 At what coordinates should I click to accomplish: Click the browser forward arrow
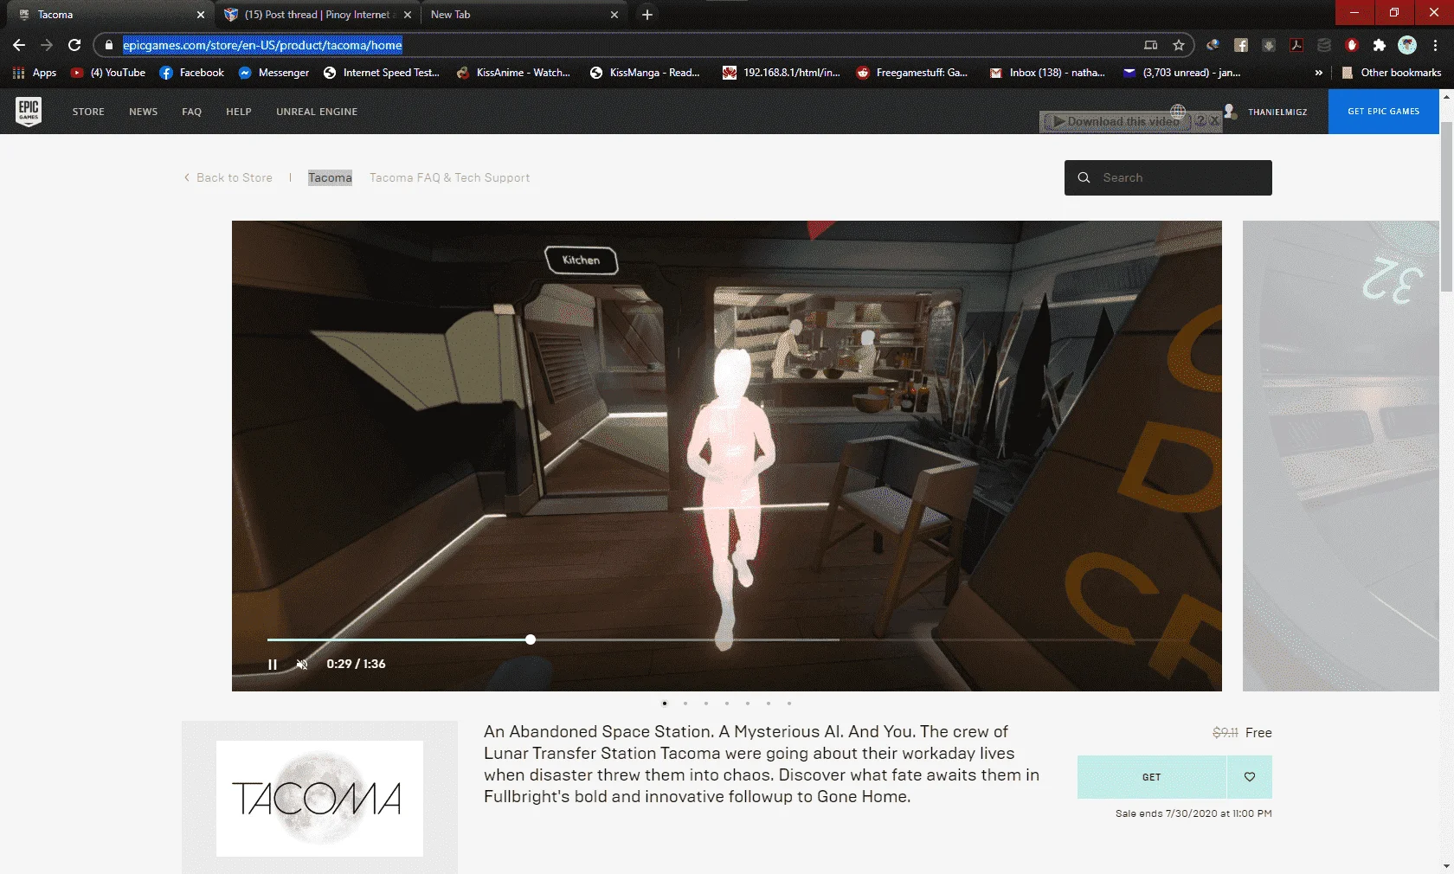point(47,45)
